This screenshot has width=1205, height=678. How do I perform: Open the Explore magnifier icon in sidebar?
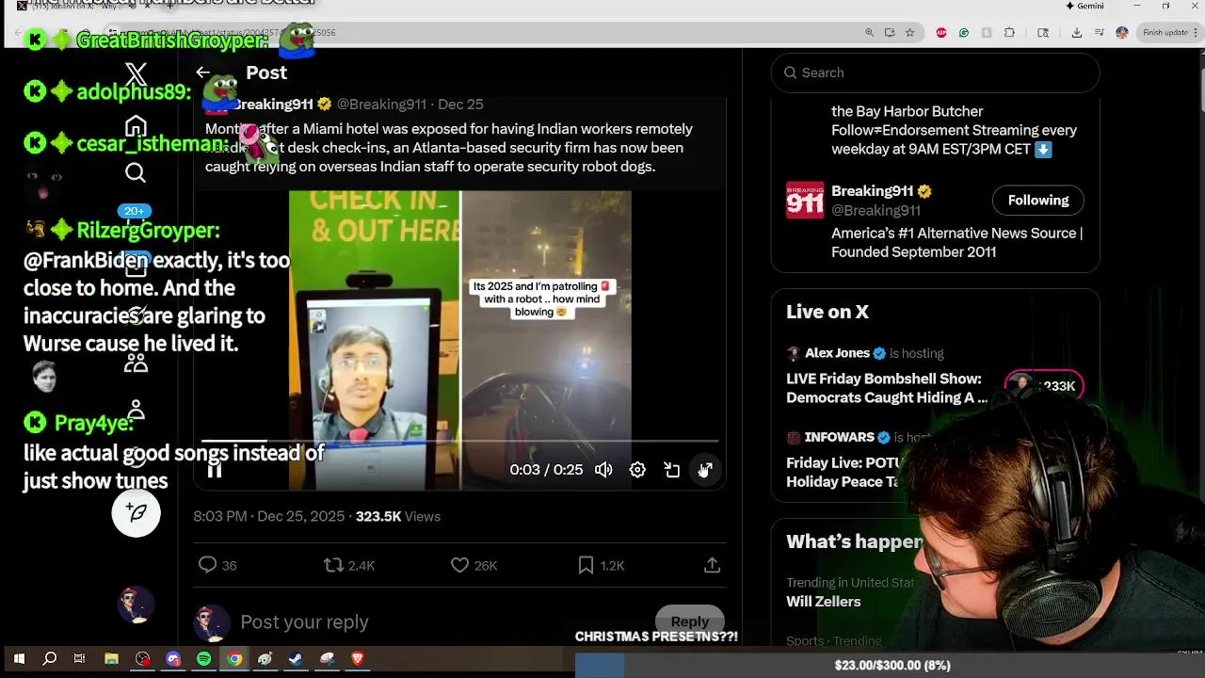(136, 172)
